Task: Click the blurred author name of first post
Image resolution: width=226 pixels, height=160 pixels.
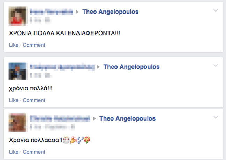Action: 52,12
